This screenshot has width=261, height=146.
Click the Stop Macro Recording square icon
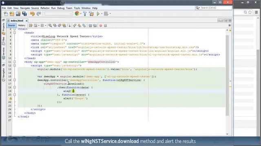[105, 26]
